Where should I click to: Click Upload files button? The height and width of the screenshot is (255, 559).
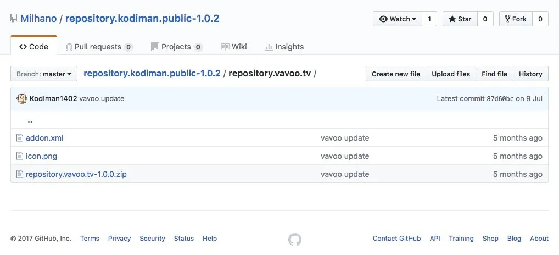[x=451, y=74]
